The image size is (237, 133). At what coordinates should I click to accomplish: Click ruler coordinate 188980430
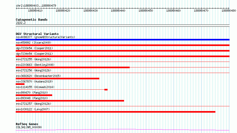(91, 11)
